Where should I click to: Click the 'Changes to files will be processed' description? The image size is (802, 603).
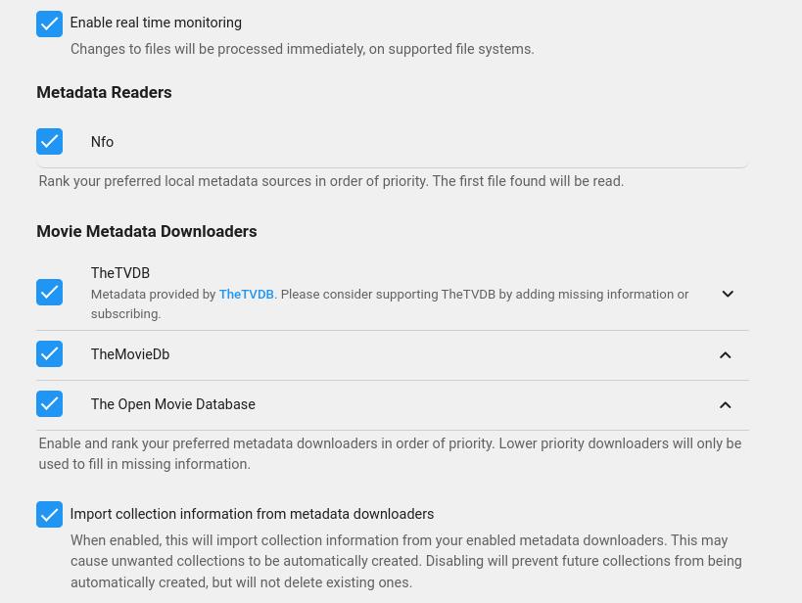click(302, 49)
